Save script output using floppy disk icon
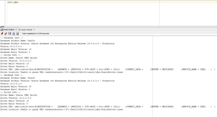Image resolution: width=217 pixels, height=117 pixels. [x=10, y=33]
